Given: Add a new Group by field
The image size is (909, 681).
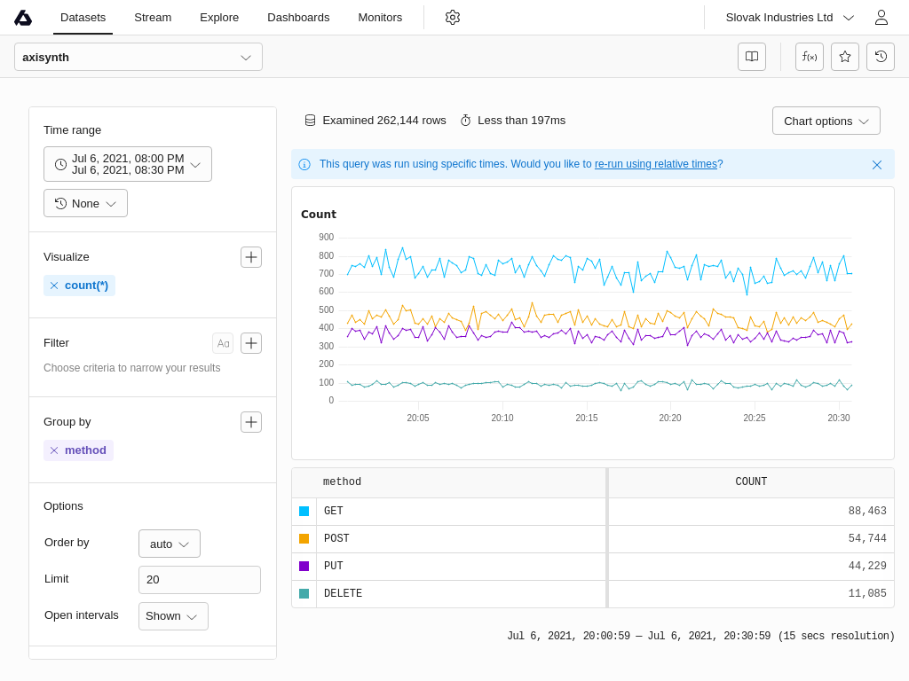Looking at the screenshot, I should pyautogui.click(x=251, y=422).
